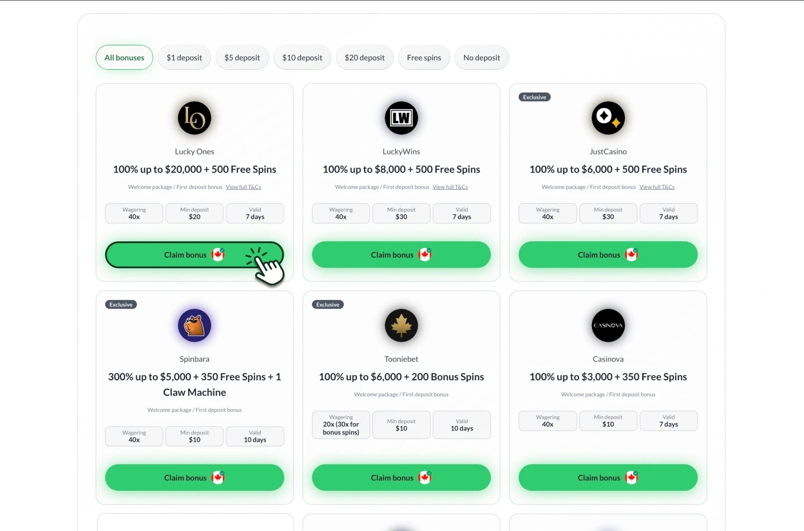Claim the LuckyWins bonus
Screen dimensions: 804x531
coord(393,255)
